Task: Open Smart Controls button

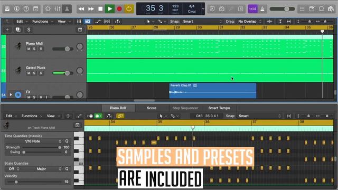Action: (x=48, y=9)
